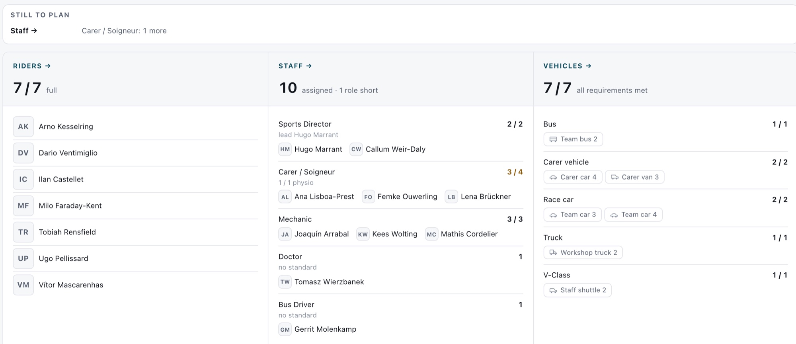Click the AK avatar for Arno Kesselring
The image size is (796, 344).
pyautogui.click(x=23, y=127)
